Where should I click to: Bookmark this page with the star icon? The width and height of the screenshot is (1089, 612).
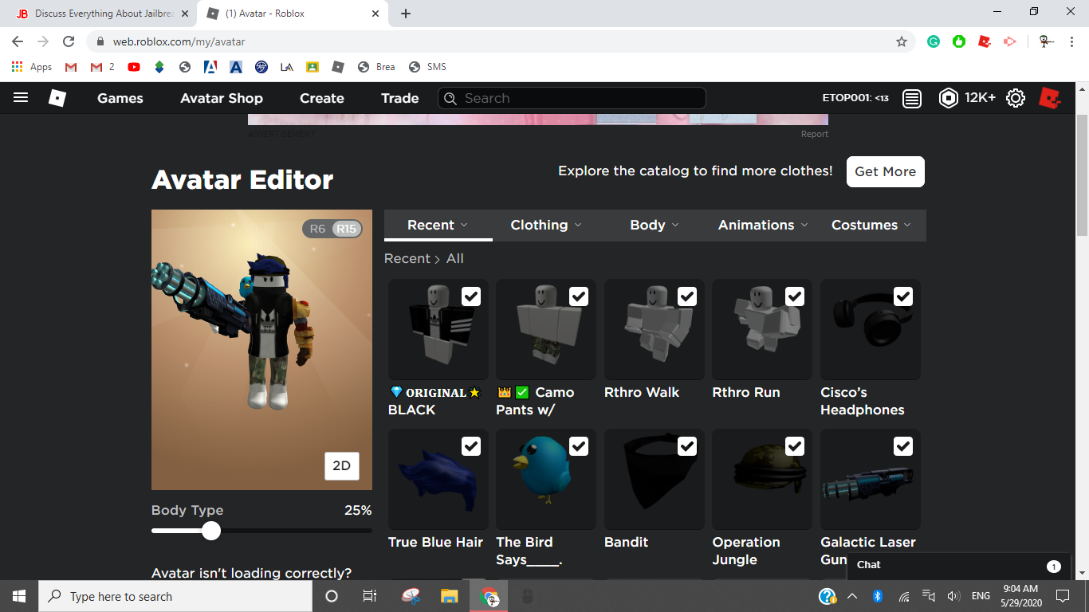902,41
